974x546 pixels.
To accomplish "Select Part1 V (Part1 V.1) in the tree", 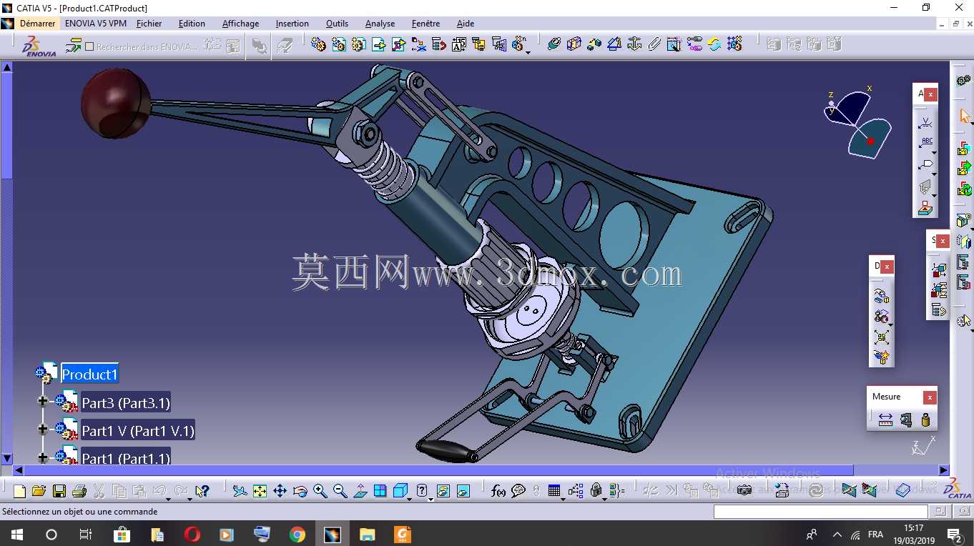I will click(x=138, y=430).
